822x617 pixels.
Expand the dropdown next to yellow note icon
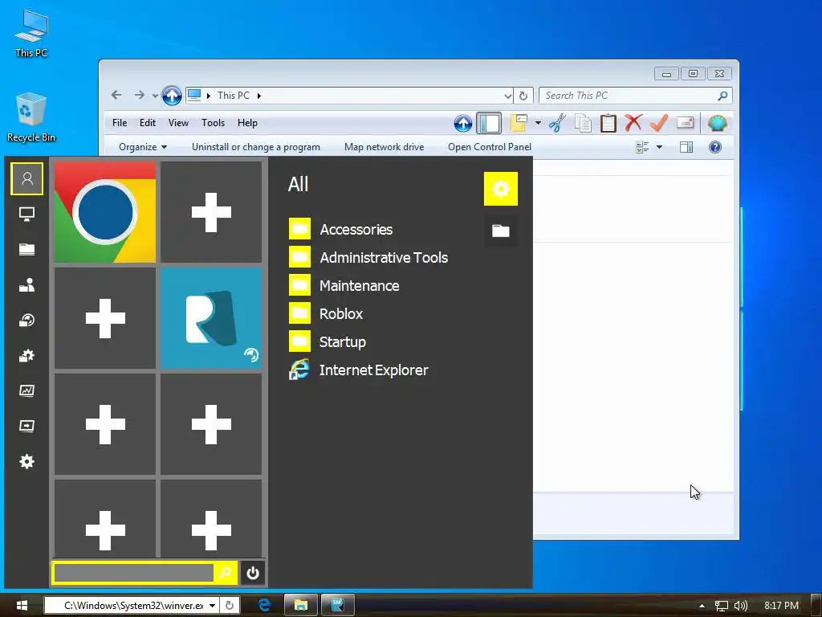(x=538, y=123)
